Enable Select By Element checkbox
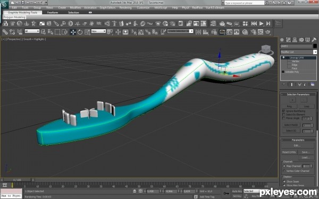 pyautogui.click(x=283, y=115)
